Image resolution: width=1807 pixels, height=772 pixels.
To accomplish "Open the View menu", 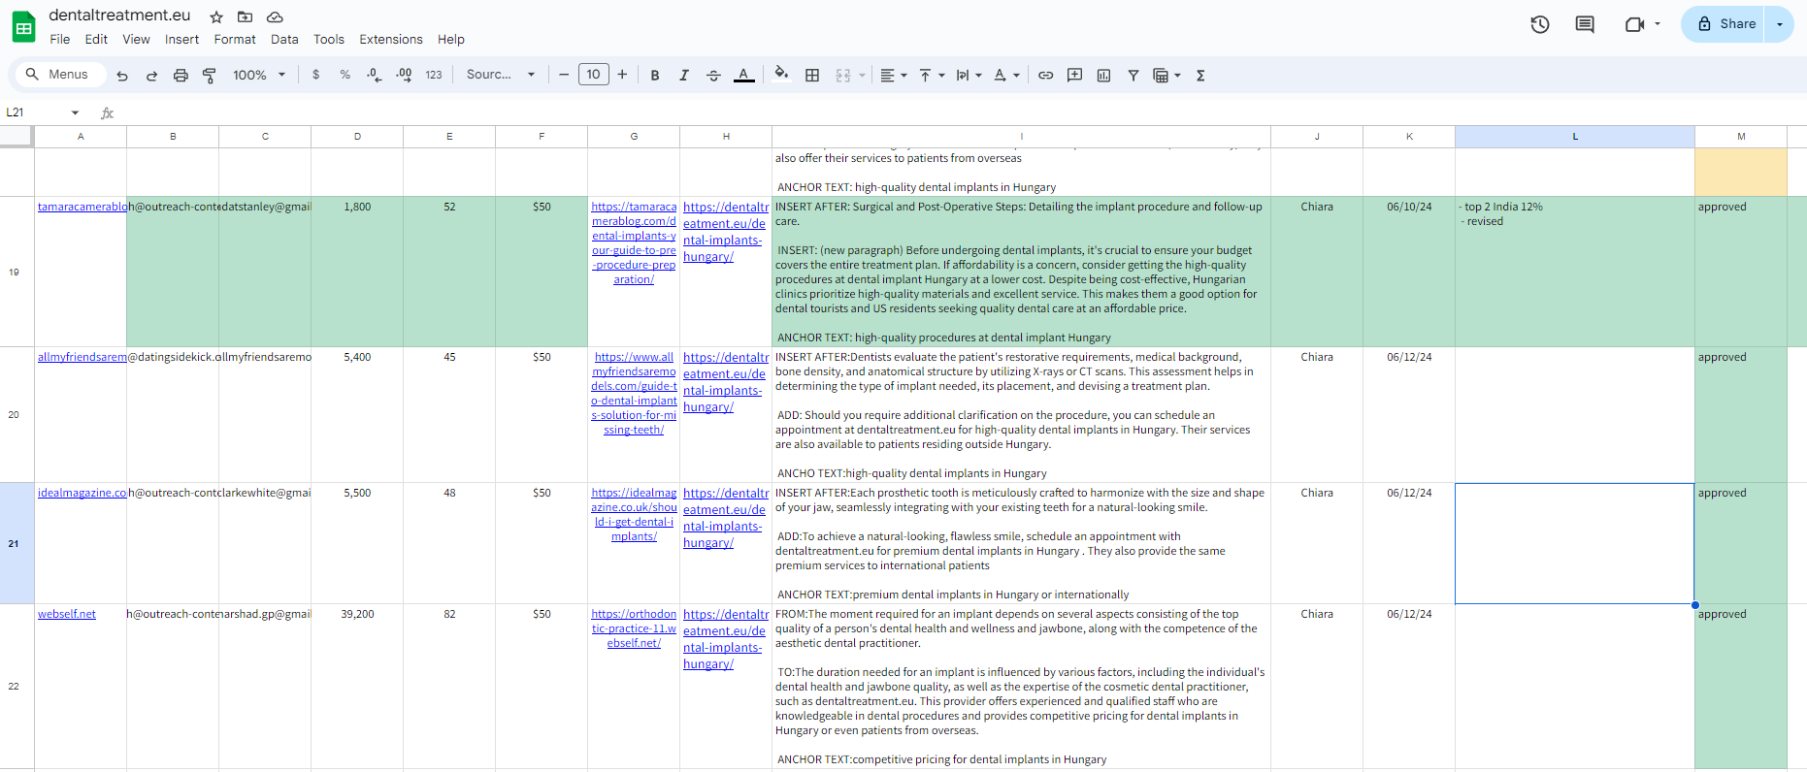I will [x=136, y=40].
